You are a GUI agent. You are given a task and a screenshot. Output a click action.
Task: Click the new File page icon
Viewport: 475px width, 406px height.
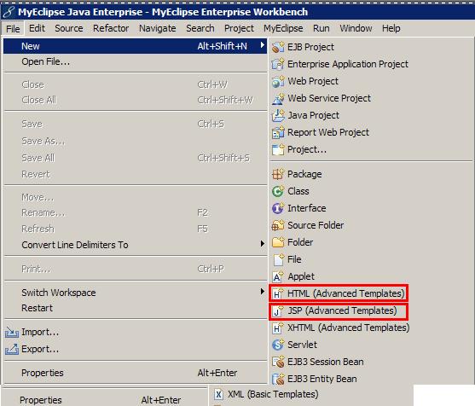tap(278, 259)
